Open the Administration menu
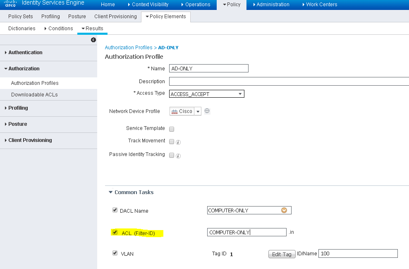This screenshot has width=409, height=269. pos(271,5)
